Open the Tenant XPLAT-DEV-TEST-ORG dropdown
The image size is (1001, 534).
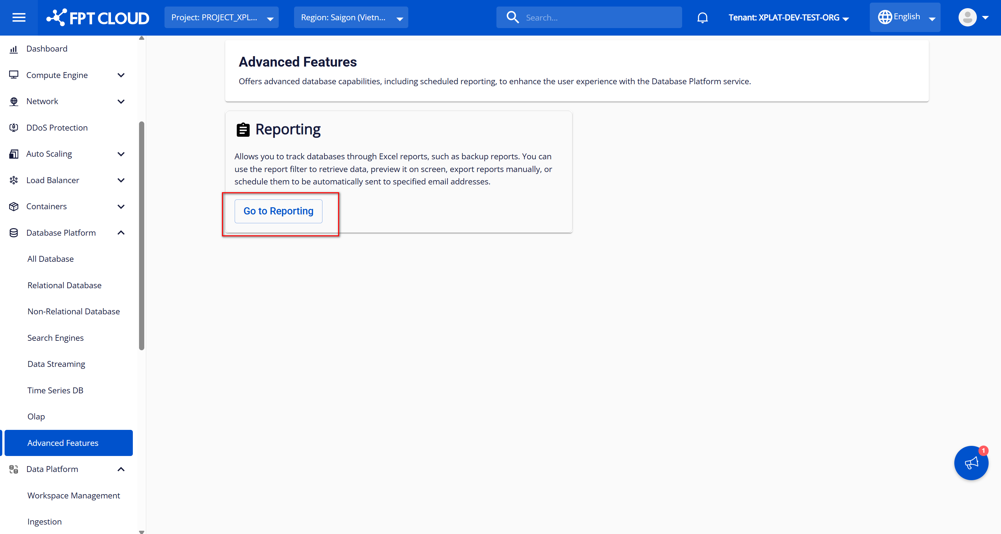point(788,18)
